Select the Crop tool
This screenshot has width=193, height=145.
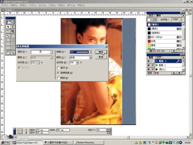13,31
